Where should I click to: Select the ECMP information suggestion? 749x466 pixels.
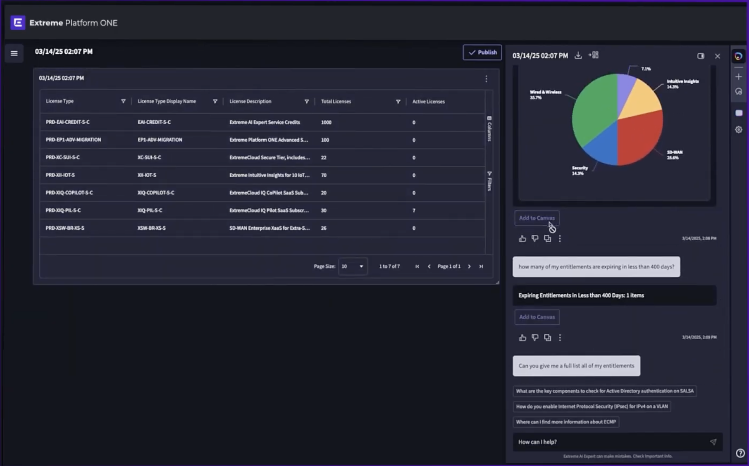coord(566,422)
